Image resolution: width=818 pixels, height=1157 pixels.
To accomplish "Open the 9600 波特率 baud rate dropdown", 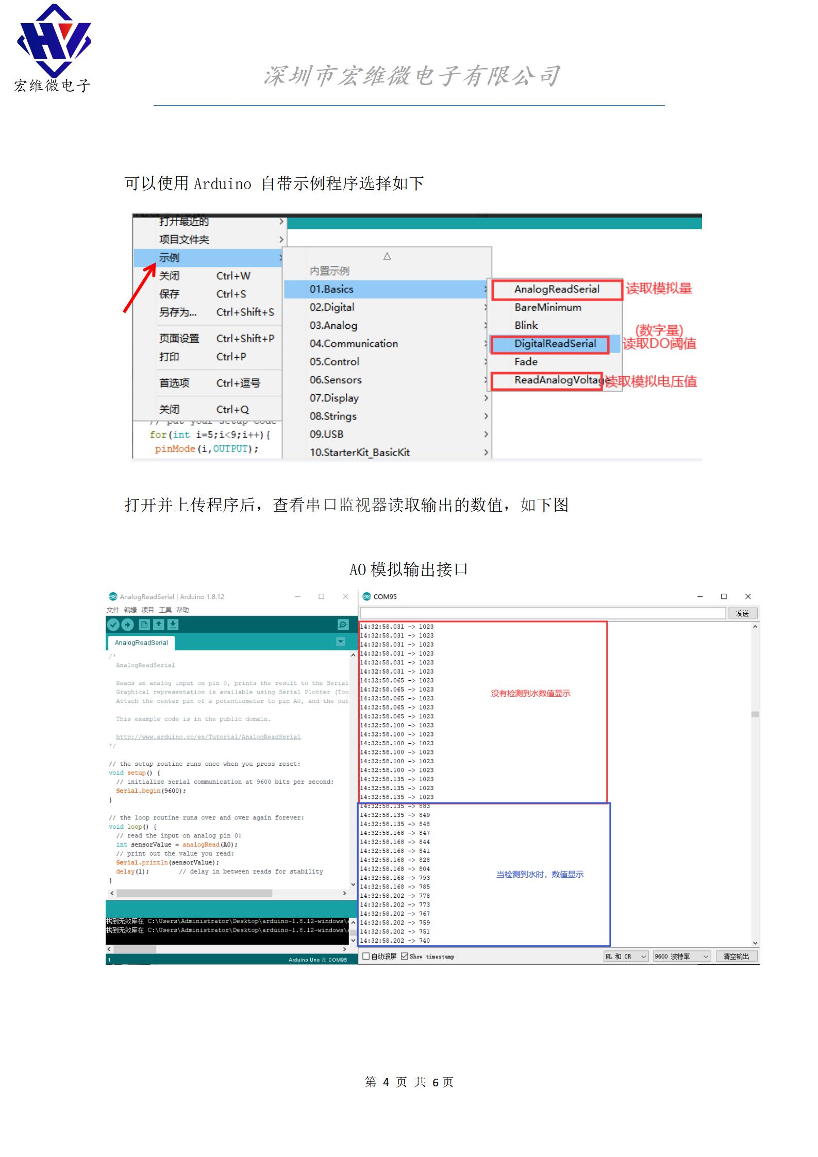I will click(682, 956).
